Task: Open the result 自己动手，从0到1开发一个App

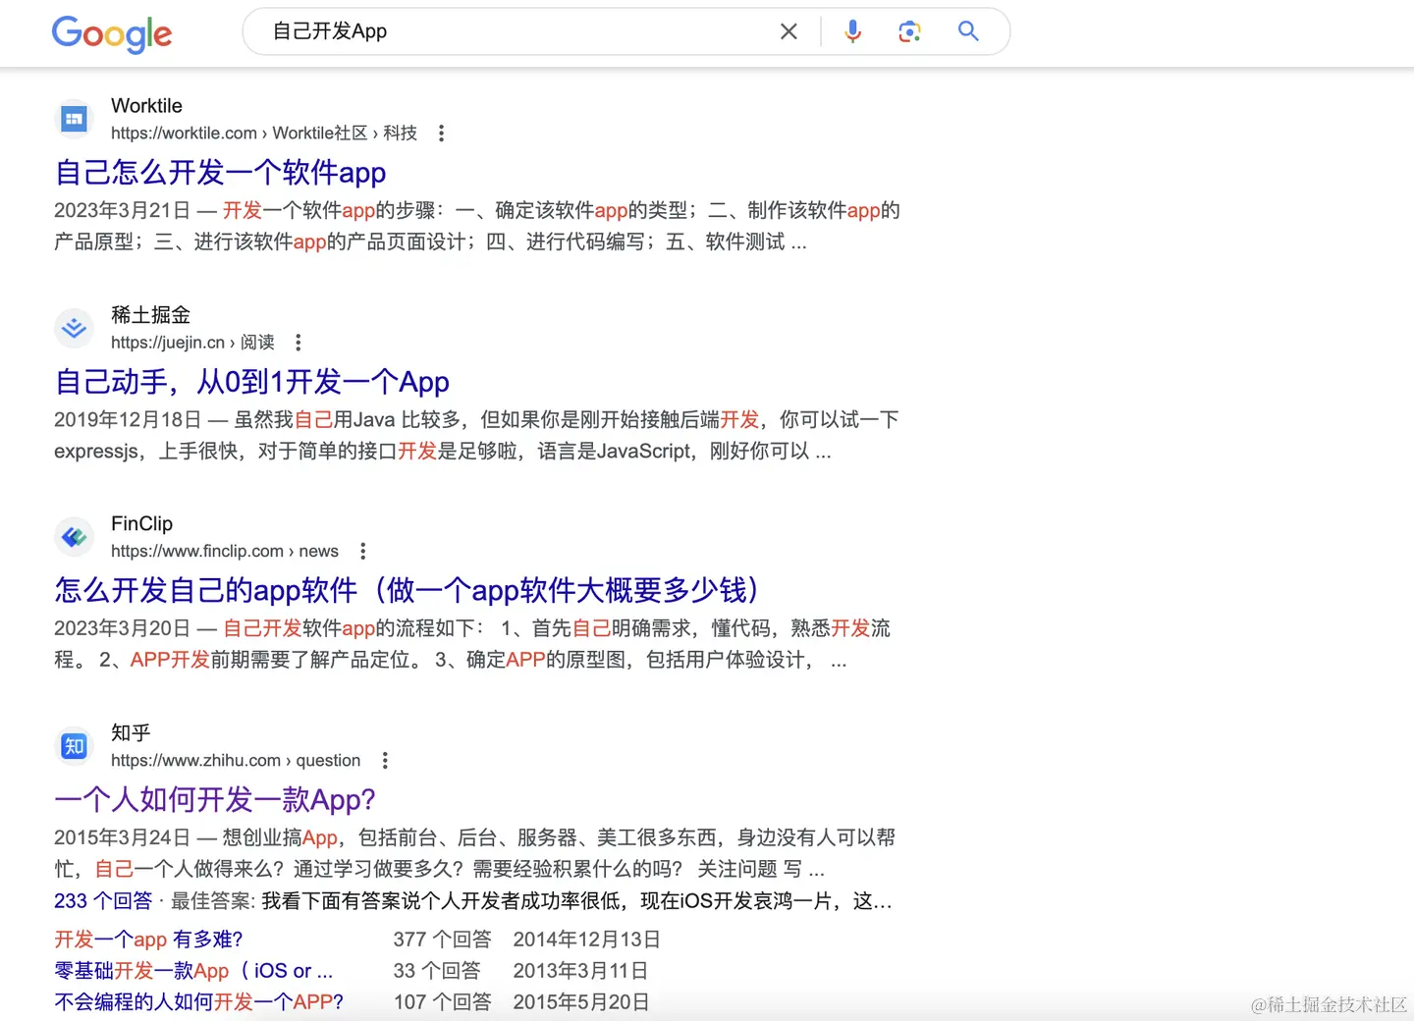Action: tap(251, 382)
